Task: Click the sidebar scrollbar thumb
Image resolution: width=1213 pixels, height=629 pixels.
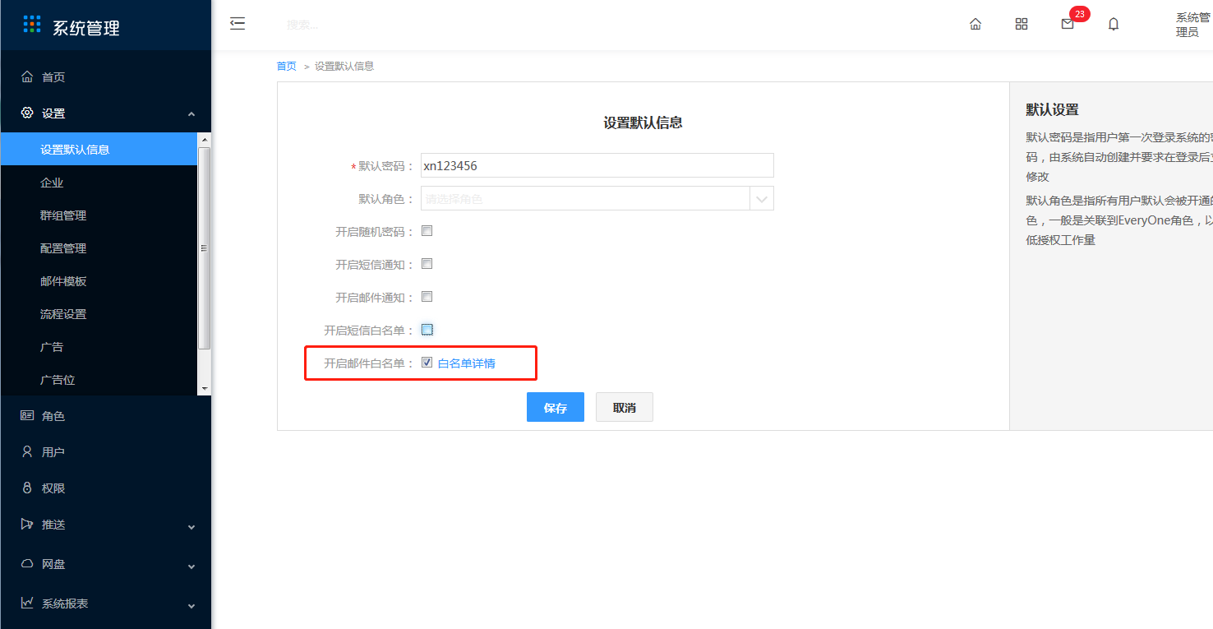Action: 205,248
